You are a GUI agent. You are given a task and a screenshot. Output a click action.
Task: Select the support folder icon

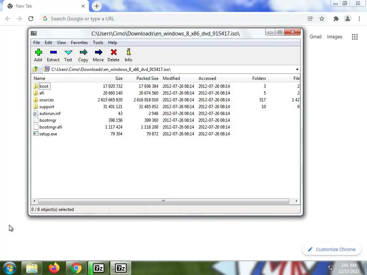point(35,106)
